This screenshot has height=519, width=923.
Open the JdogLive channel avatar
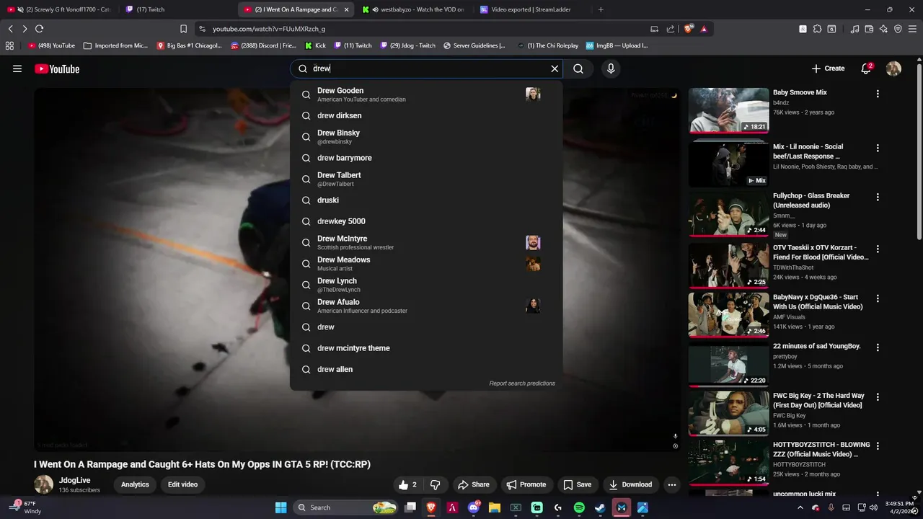pos(44,484)
